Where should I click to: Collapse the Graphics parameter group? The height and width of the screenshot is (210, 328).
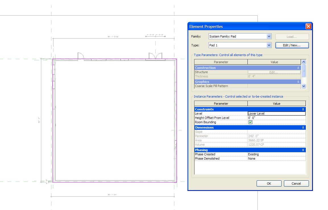(298, 82)
